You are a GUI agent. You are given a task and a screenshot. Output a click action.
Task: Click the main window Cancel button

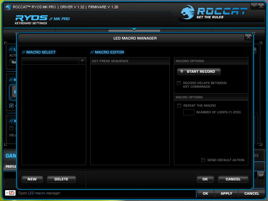point(252,193)
